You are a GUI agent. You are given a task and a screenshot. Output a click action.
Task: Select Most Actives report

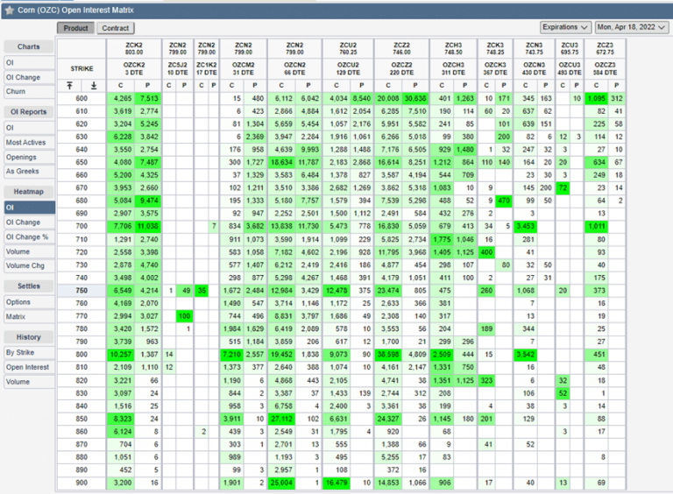click(x=30, y=143)
